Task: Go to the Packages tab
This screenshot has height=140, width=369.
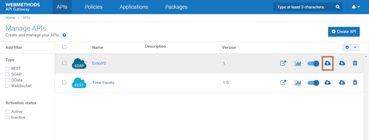Action: pyautogui.click(x=176, y=7)
